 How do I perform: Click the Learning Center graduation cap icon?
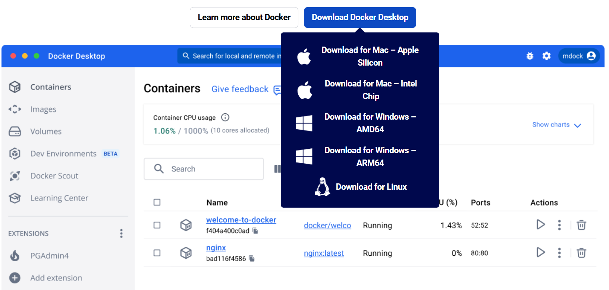[15, 198]
